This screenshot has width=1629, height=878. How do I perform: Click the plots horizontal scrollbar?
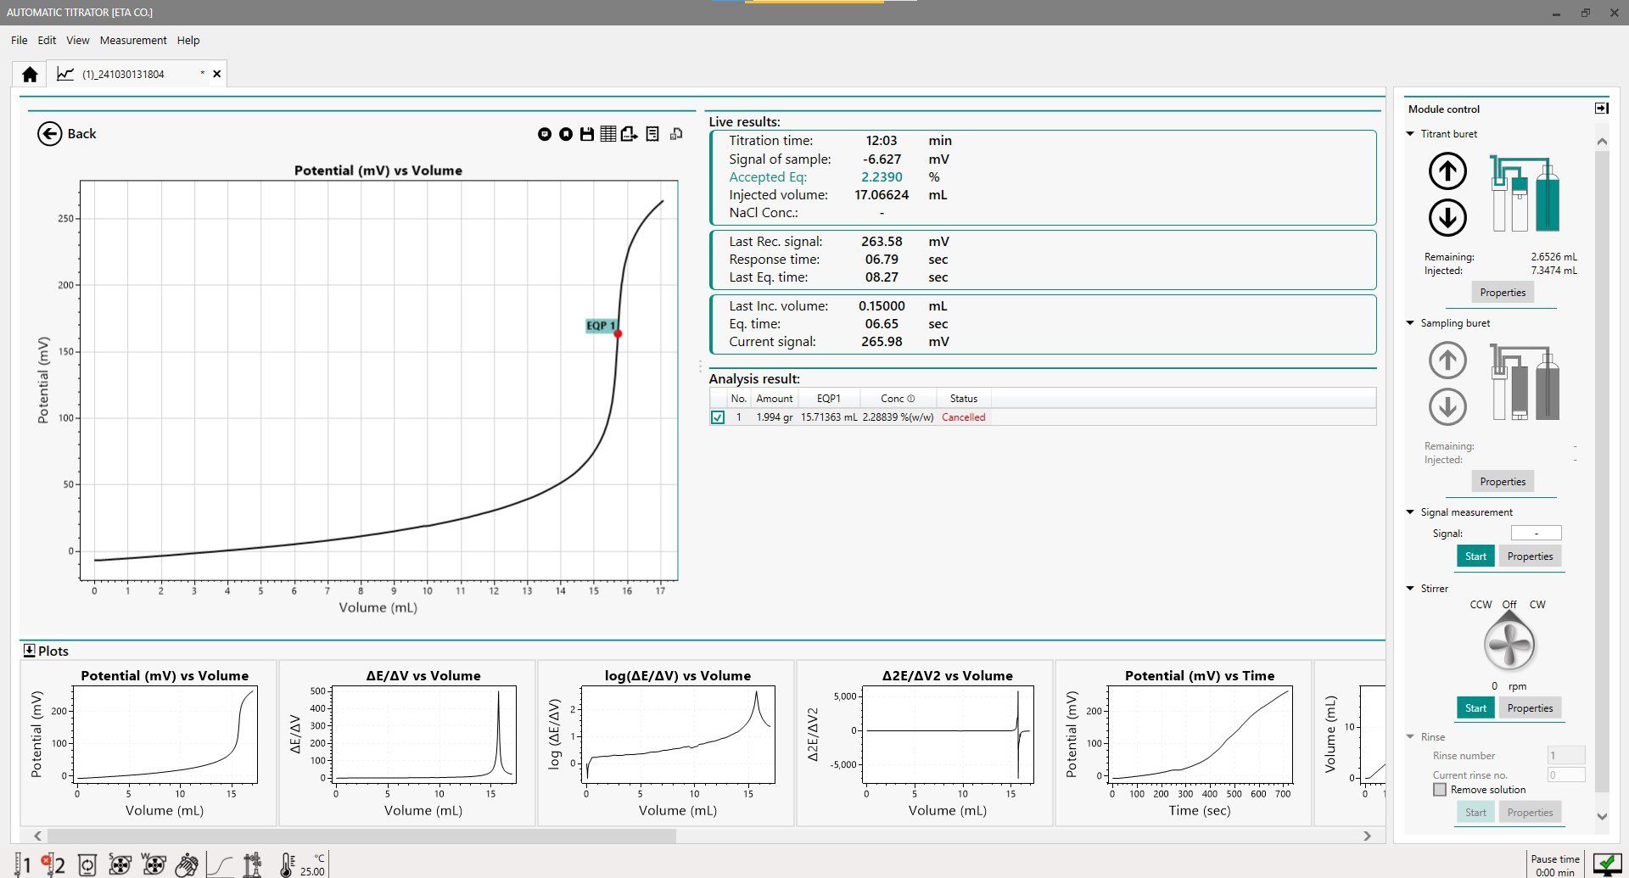361,836
